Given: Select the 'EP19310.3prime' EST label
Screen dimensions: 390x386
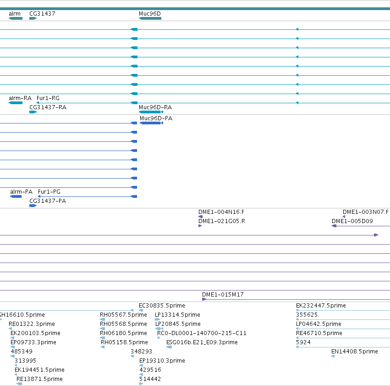Looking at the screenshot, I should 162,361.
